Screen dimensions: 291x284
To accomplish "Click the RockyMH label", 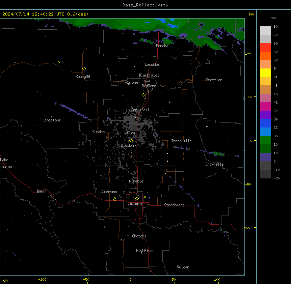I will coord(83,77).
